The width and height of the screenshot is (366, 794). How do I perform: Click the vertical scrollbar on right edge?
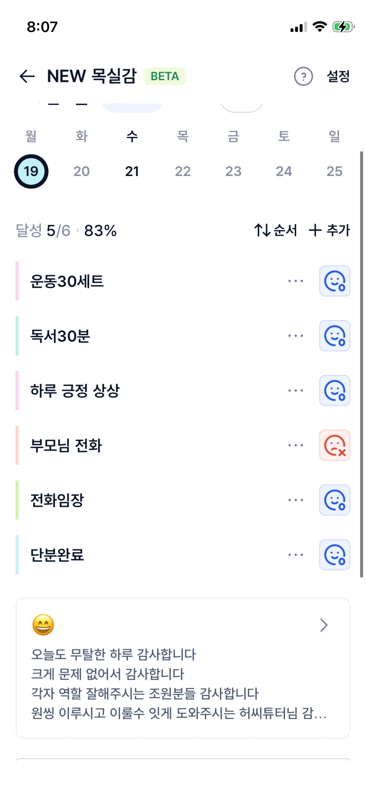[x=362, y=364]
